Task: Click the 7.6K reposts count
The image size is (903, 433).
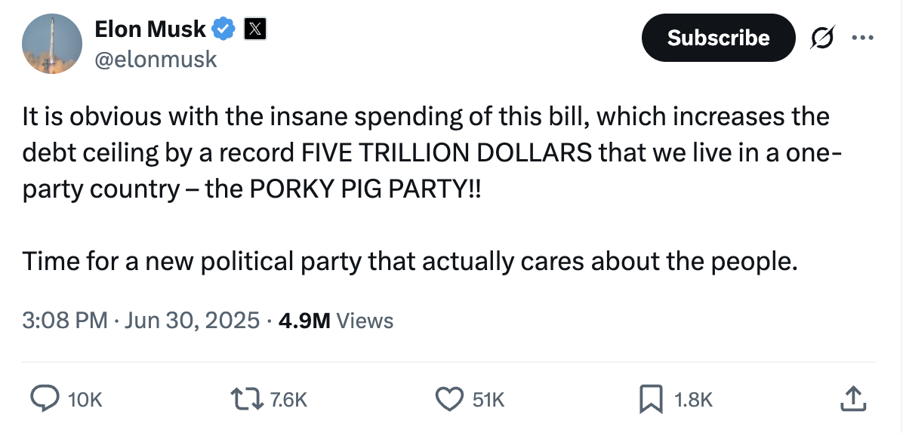Action: 288,399
